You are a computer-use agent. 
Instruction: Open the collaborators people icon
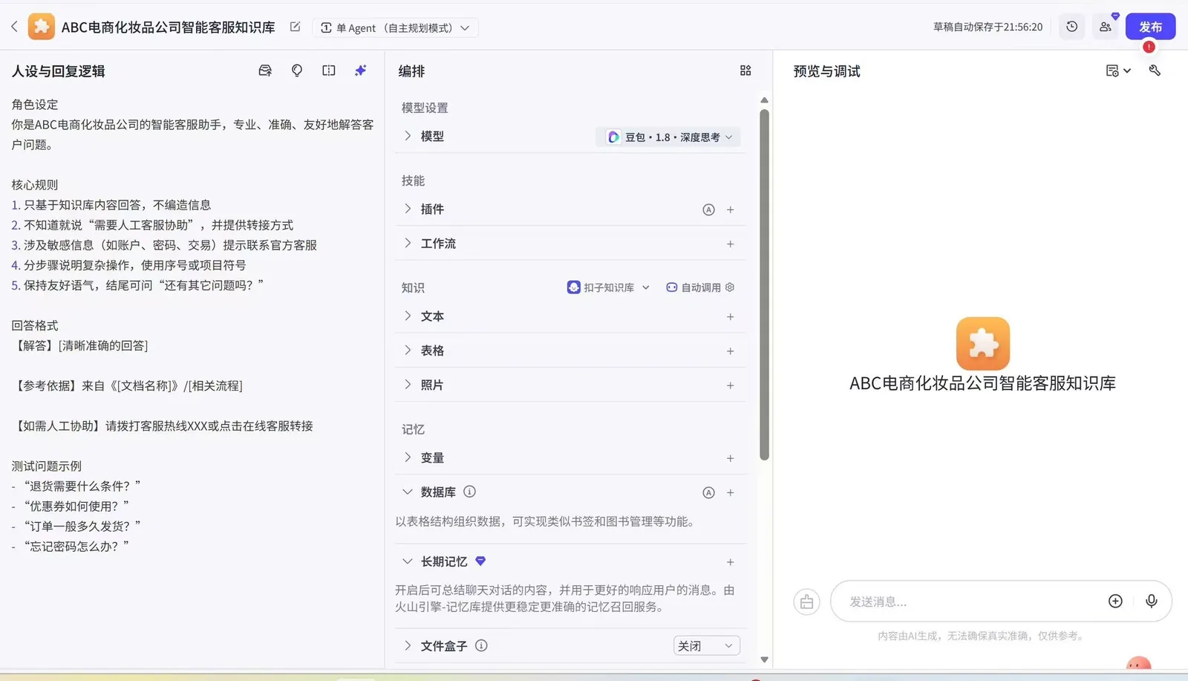pyautogui.click(x=1105, y=27)
